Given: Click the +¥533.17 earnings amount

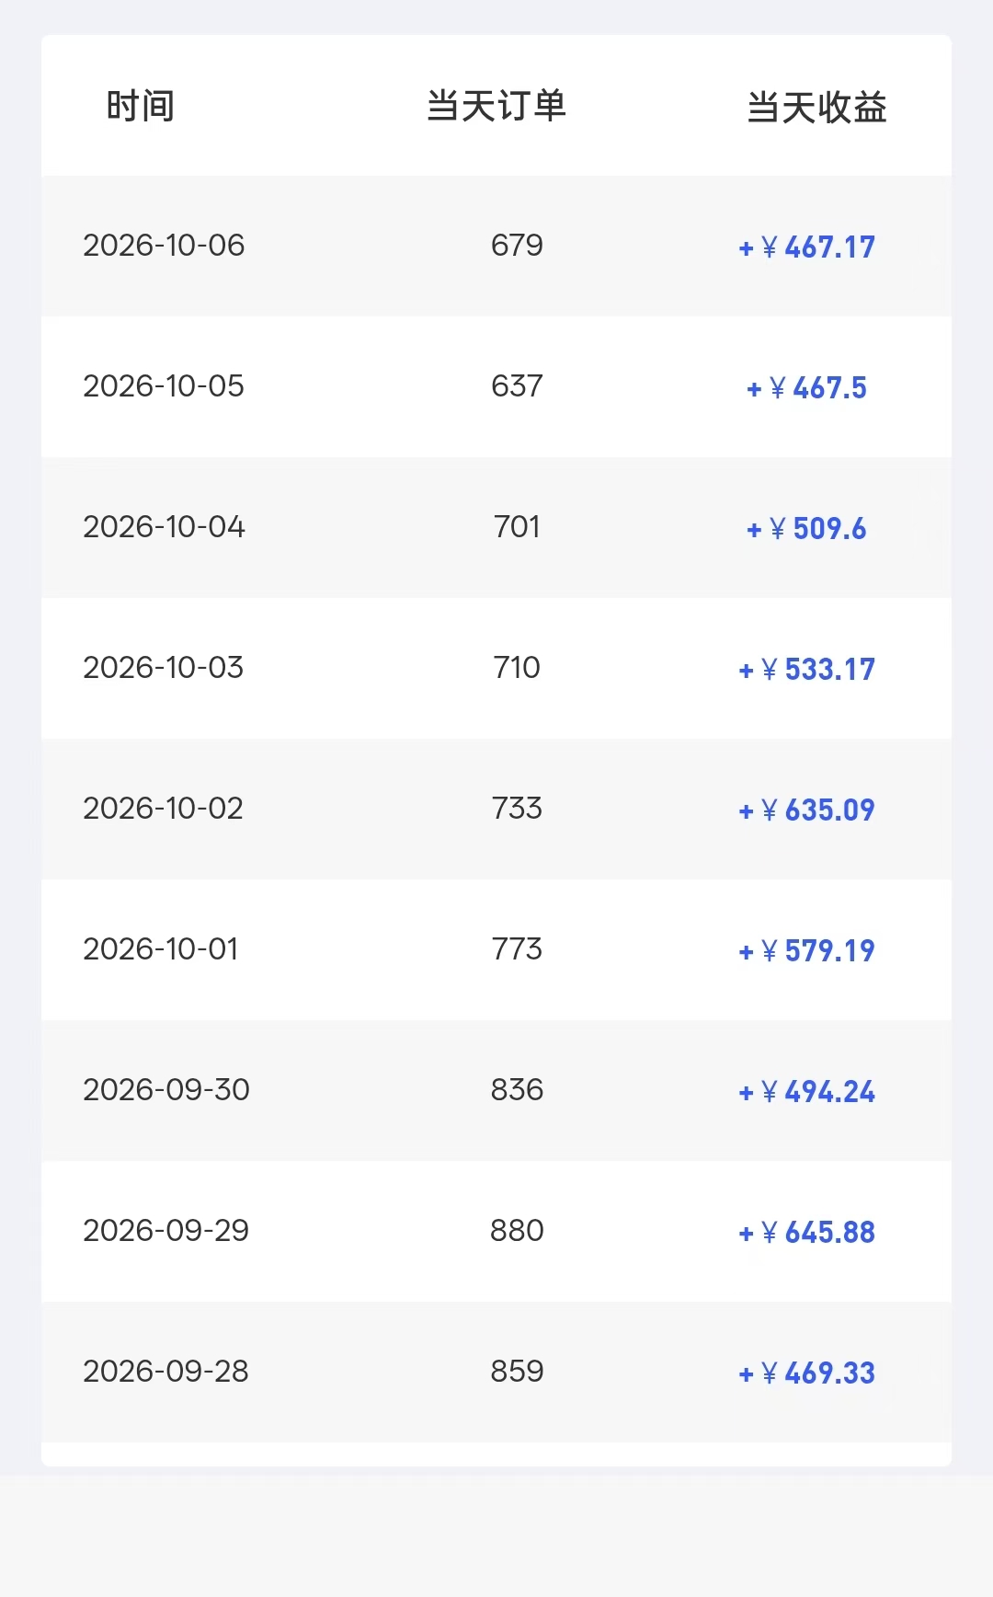Looking at the screenshot, I should click(x=807, y=669).
